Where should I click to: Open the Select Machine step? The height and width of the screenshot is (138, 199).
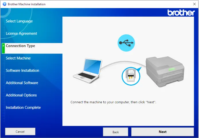pos(18,58)
